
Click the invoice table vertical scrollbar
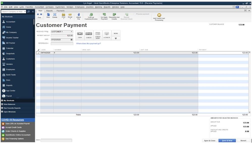coord(249,82)
